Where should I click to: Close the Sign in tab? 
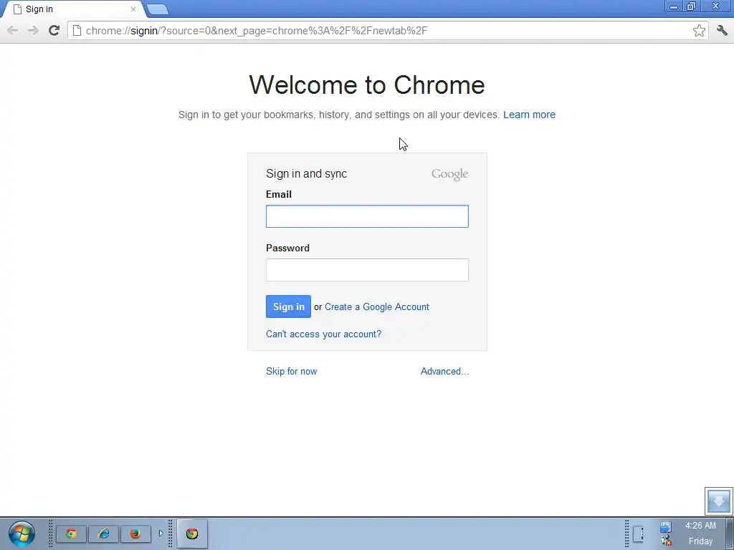[x=133, y=9]
